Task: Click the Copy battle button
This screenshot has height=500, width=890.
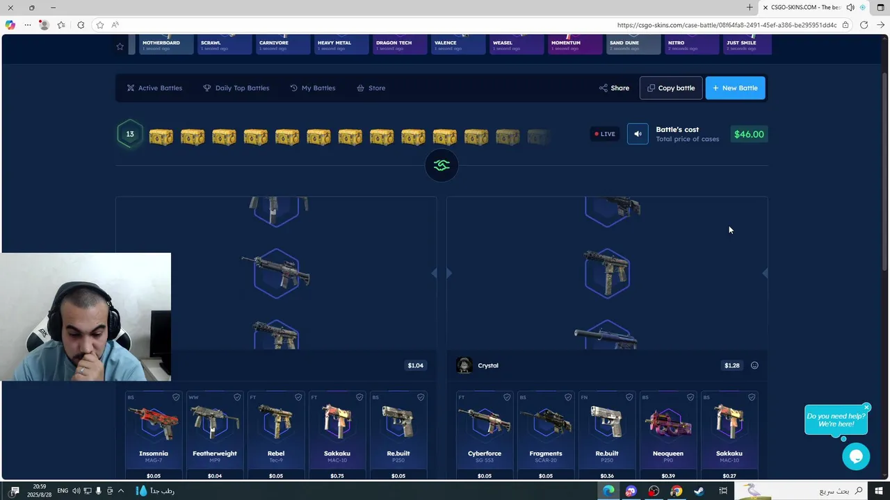Action: 671,88
